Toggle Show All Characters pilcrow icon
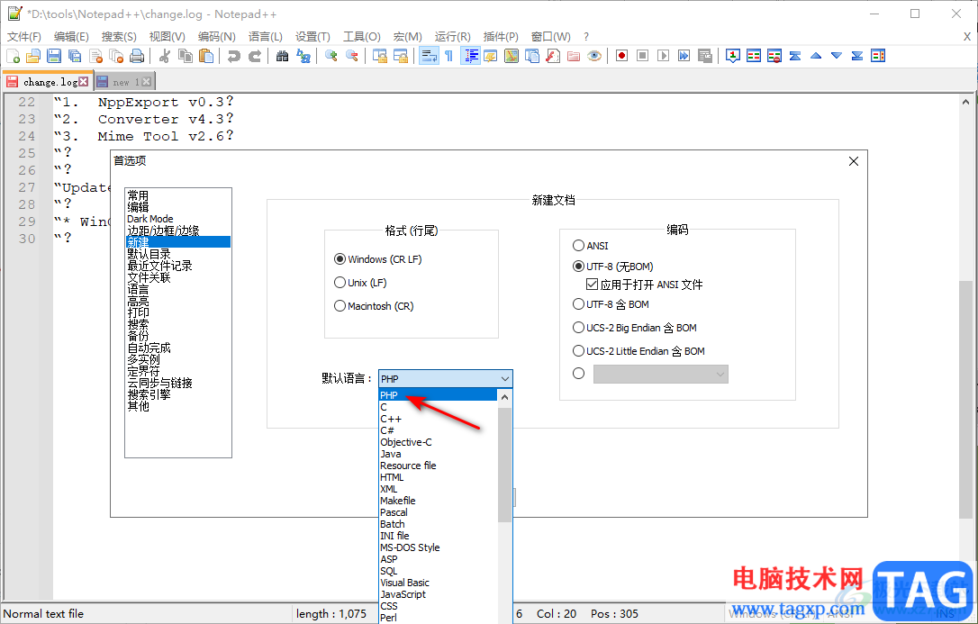 [x=449, y=56]
